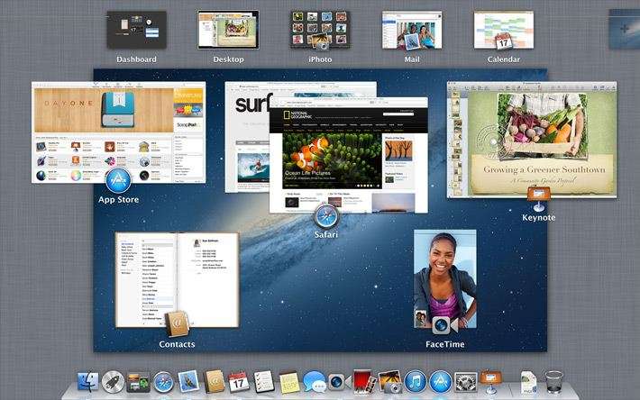Screen dimensions: 640x400
Task: Select the surf Safari window behind
Action: click(247, 137)
